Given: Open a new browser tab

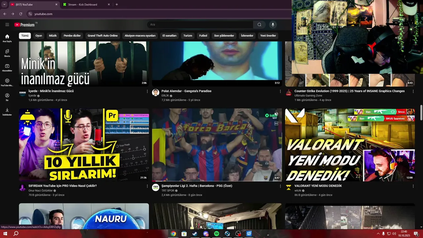Looking at the screenshot, I should click(117, 5).
